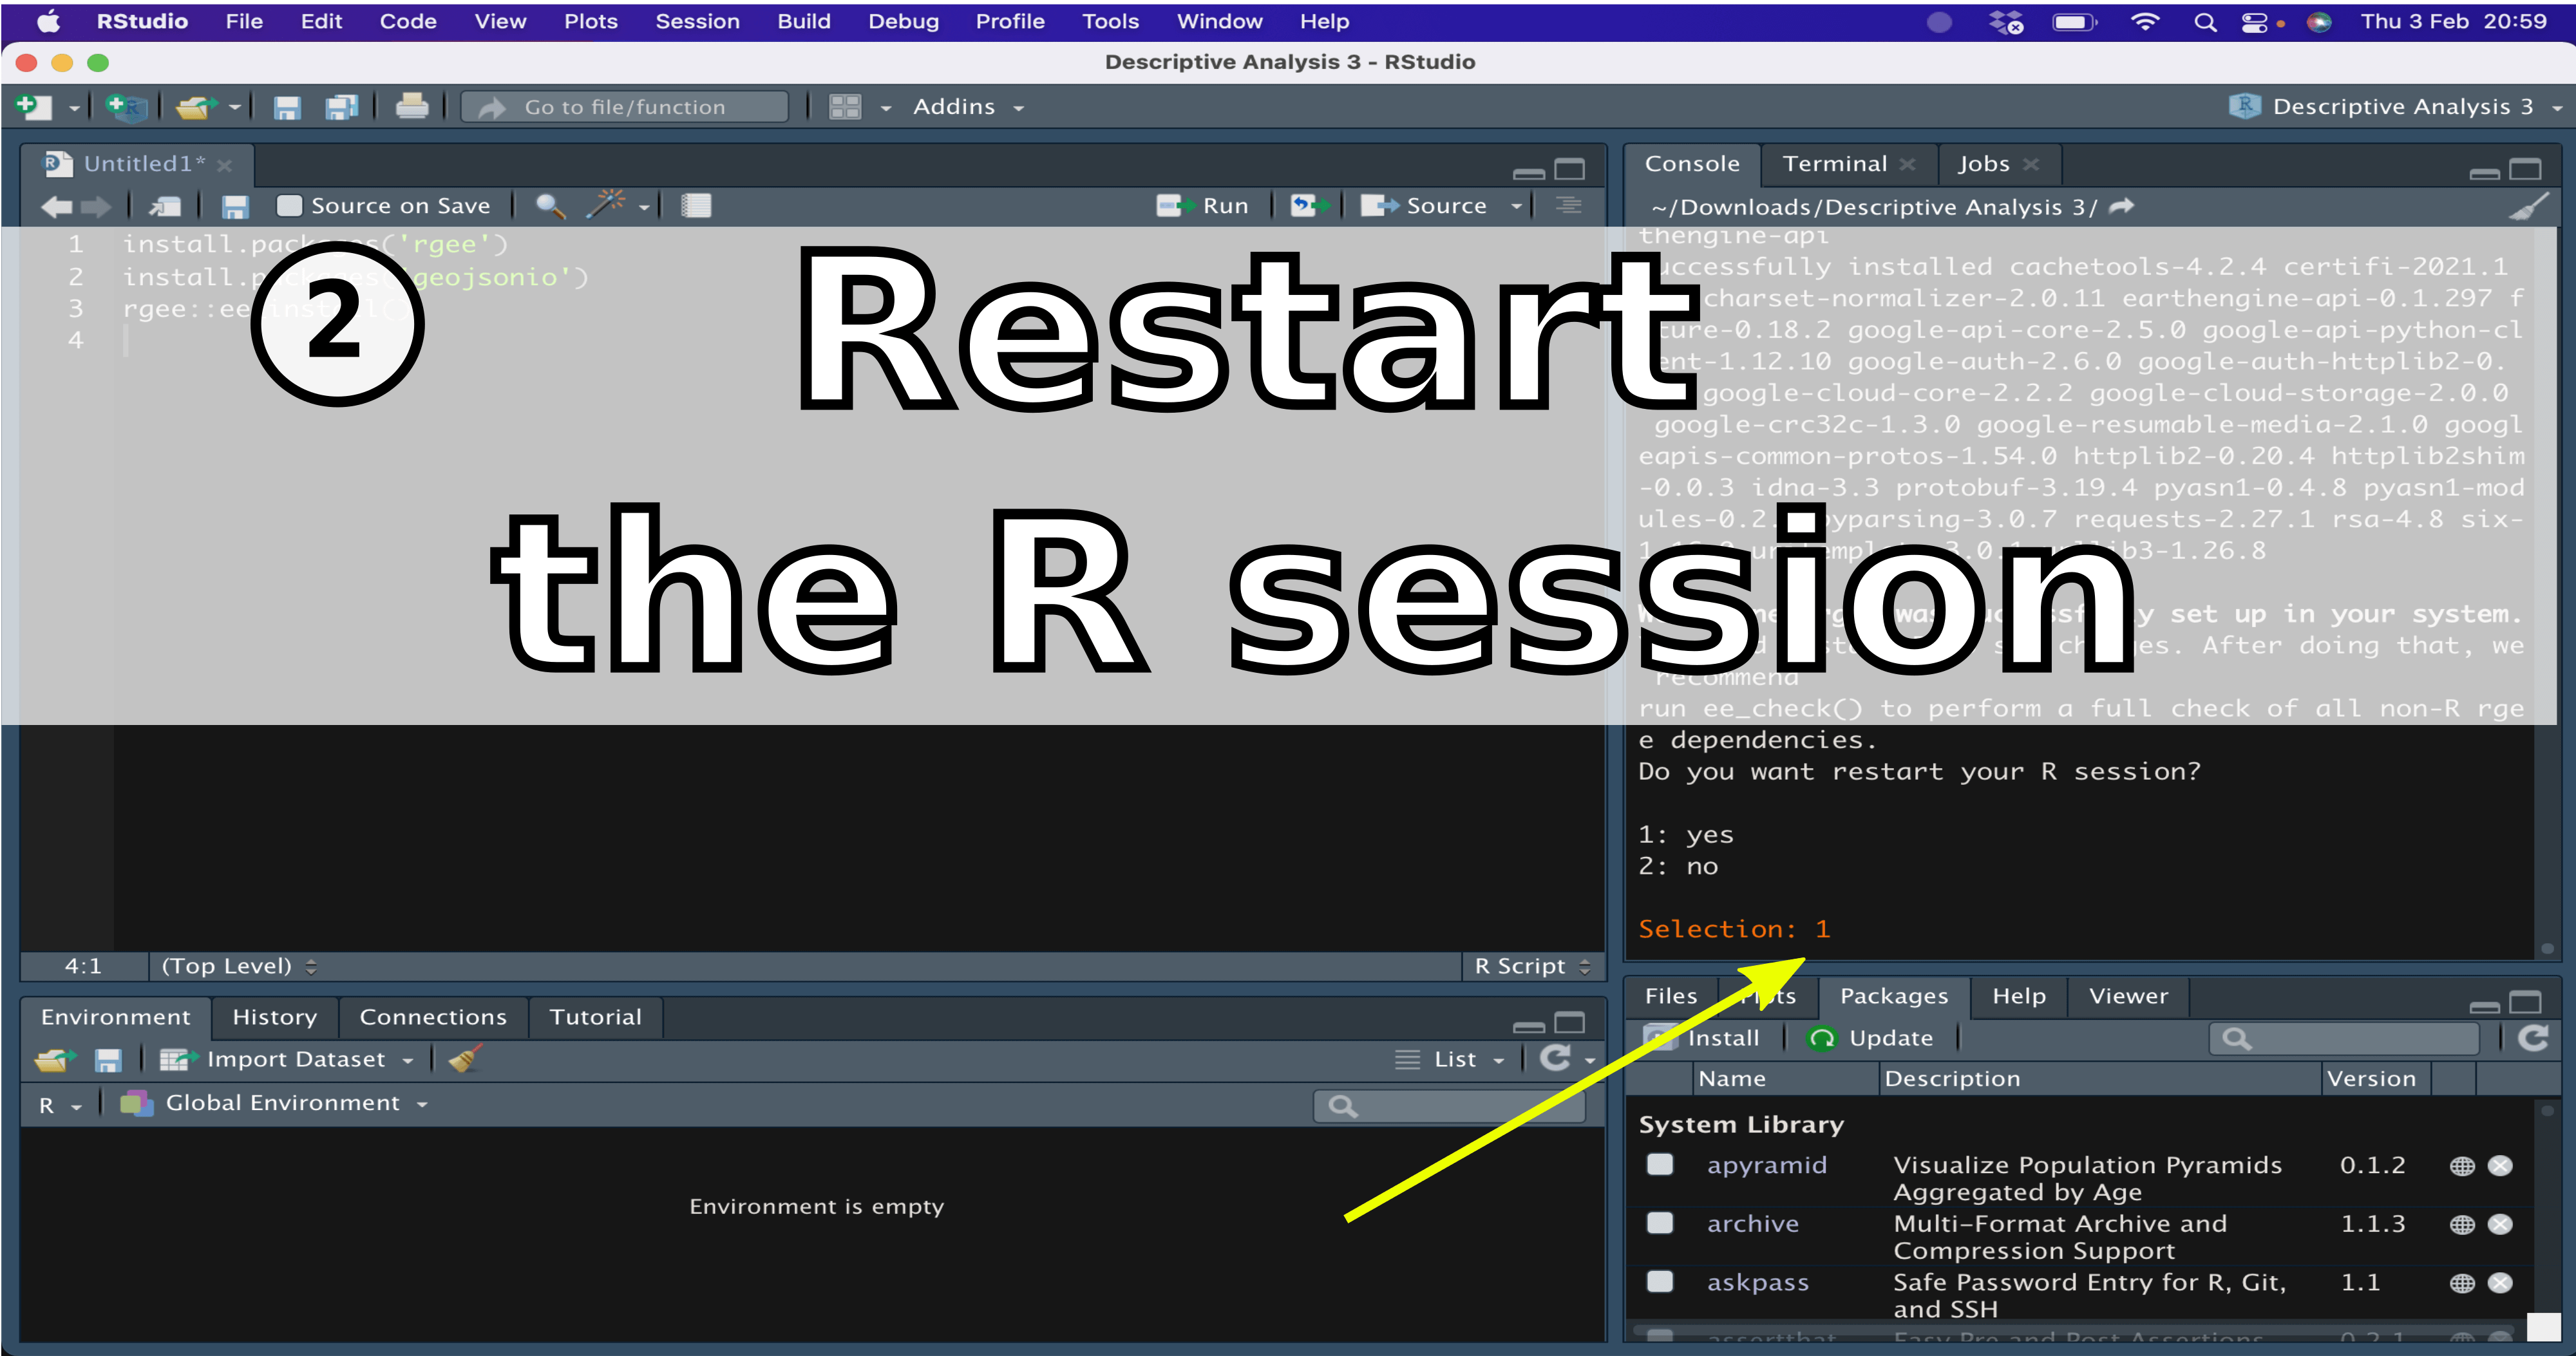Screen dimensions: 2576x1356
Task: Click the forward arrow in source editor
Action: click(x=96, y=206)
